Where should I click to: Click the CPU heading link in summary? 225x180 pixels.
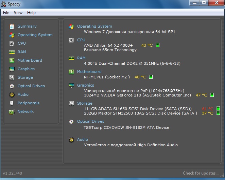click(x=81, y=40)
